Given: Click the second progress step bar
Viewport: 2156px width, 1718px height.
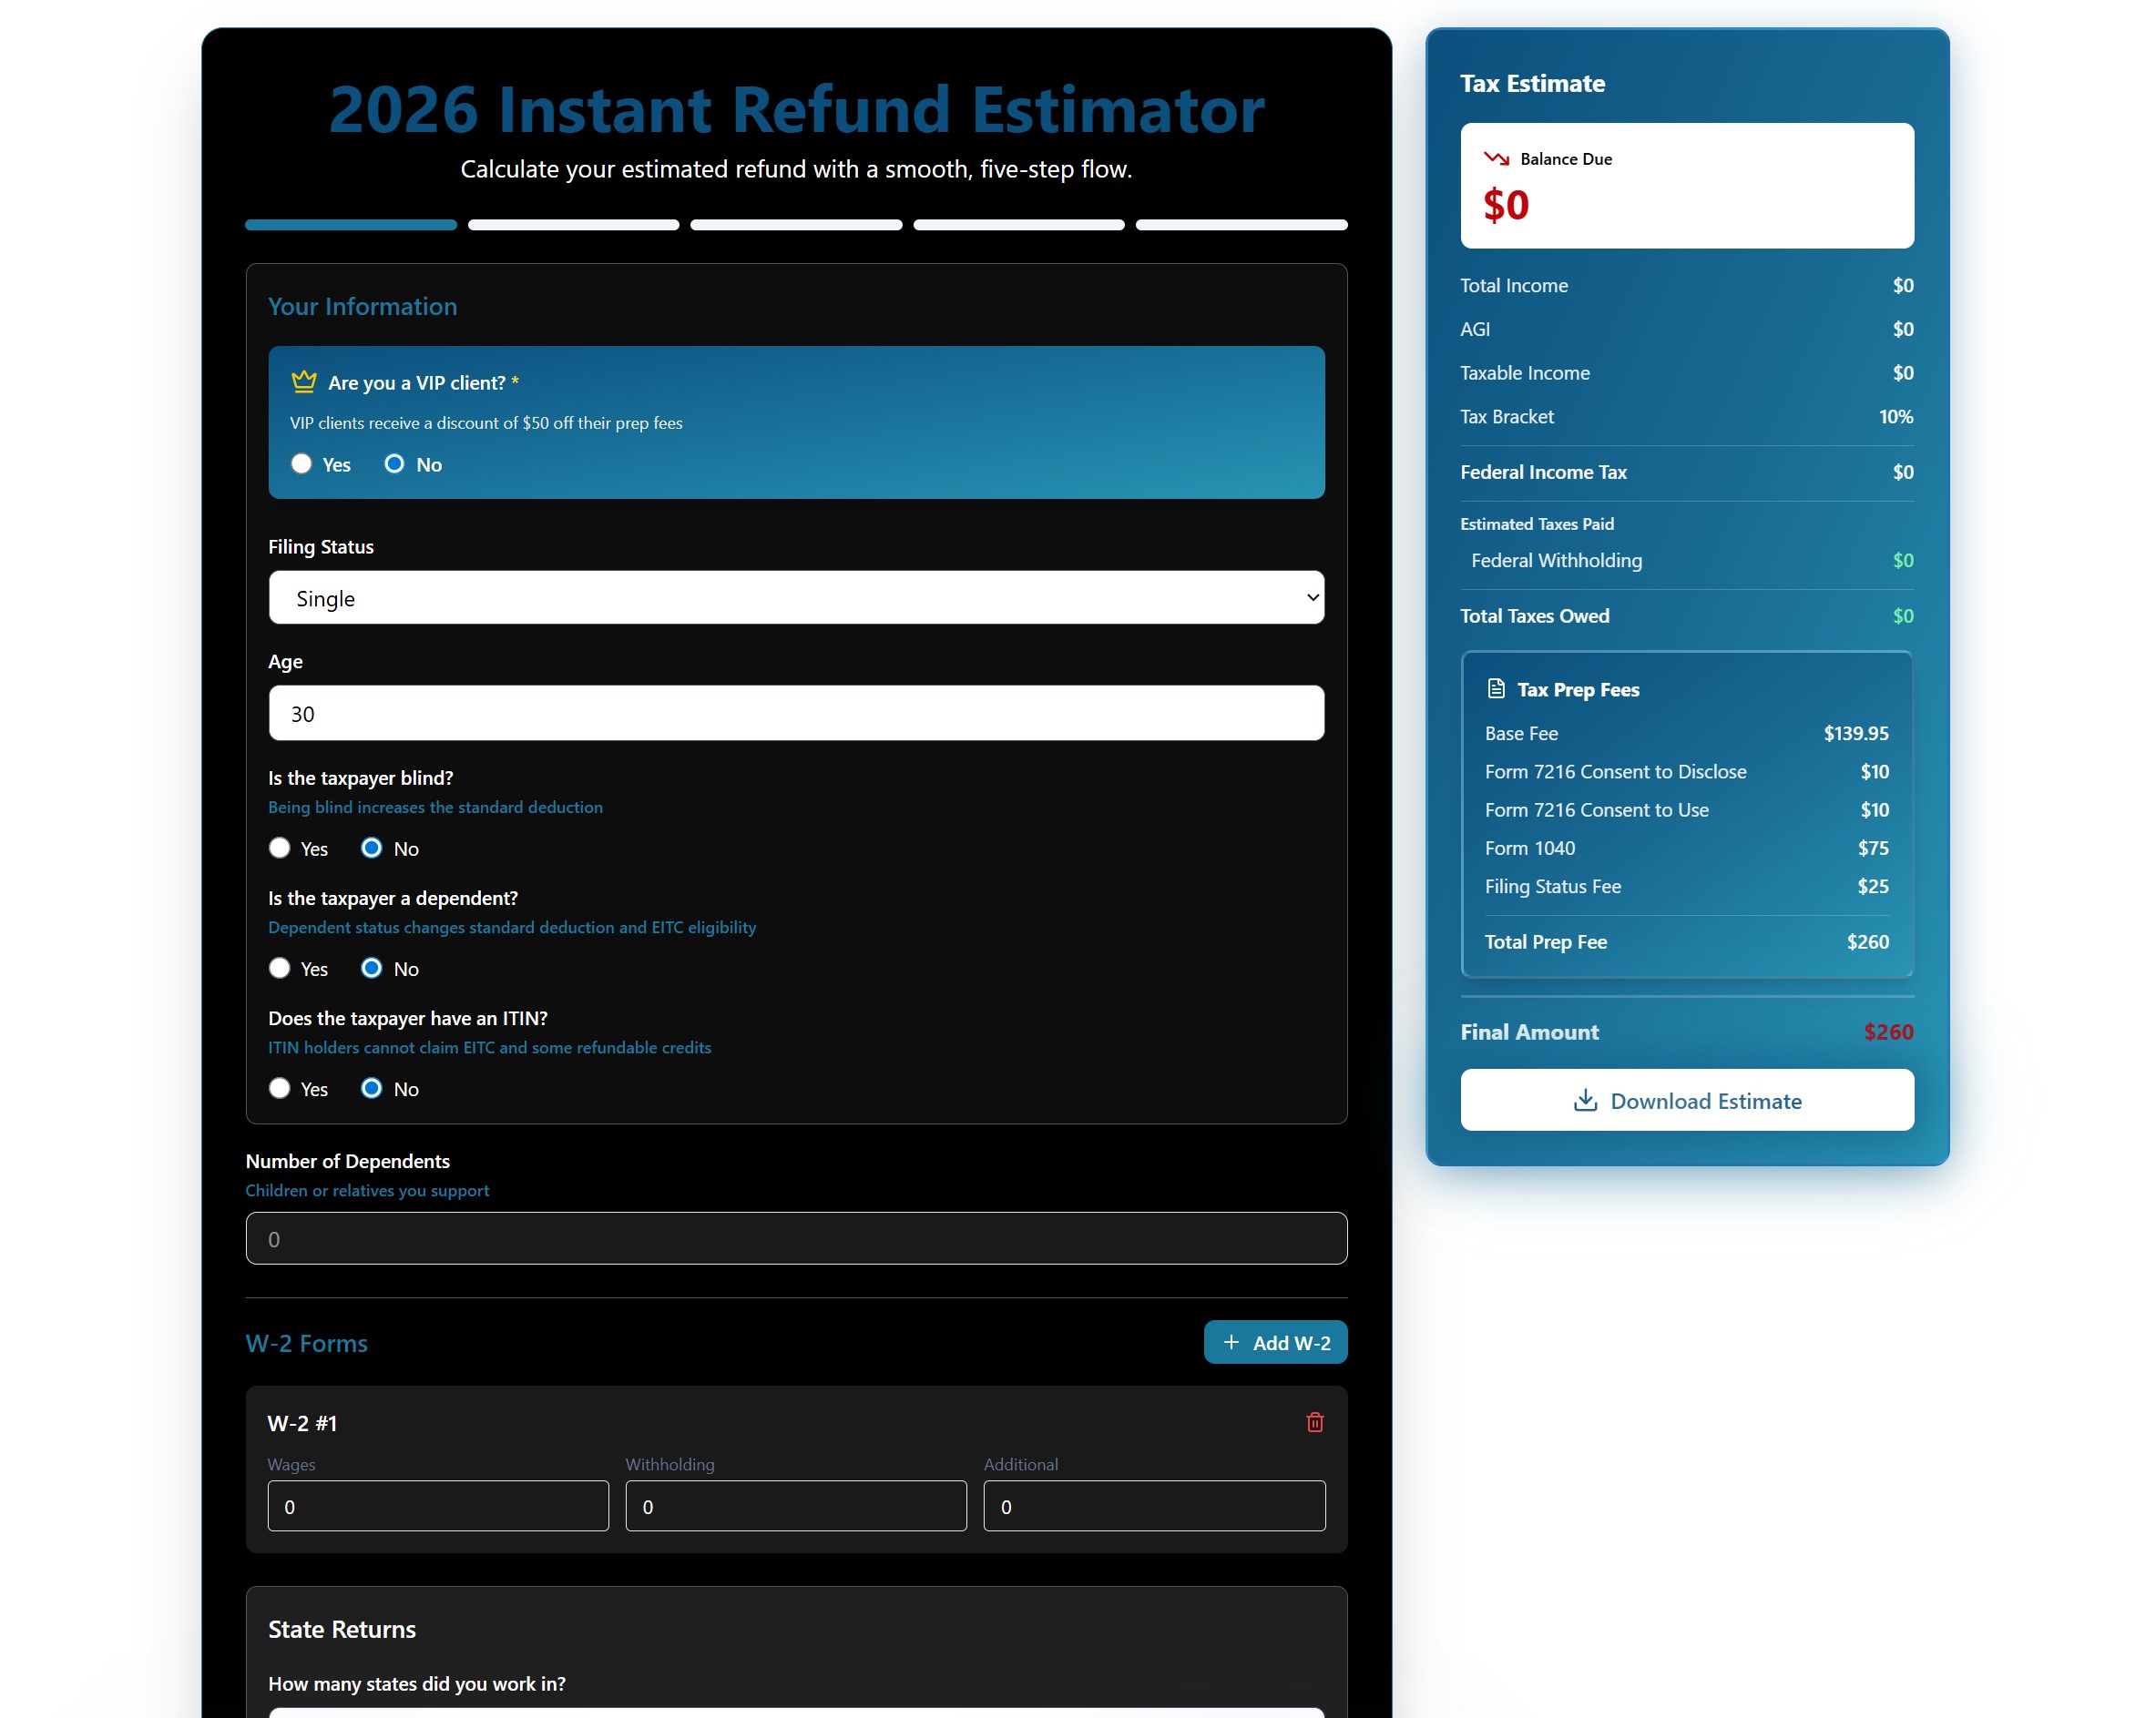Looking at the screenshot, I should click(x=573, y=225).
